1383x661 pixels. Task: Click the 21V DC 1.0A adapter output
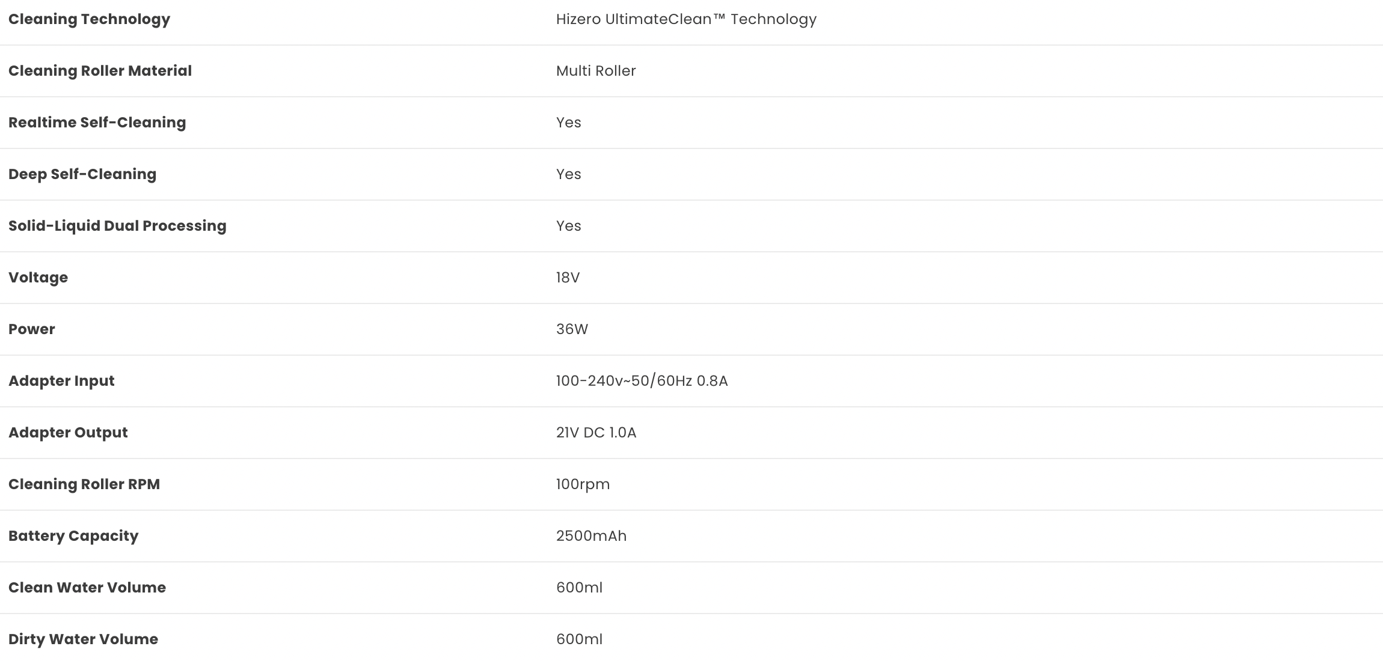click(596, 433)
